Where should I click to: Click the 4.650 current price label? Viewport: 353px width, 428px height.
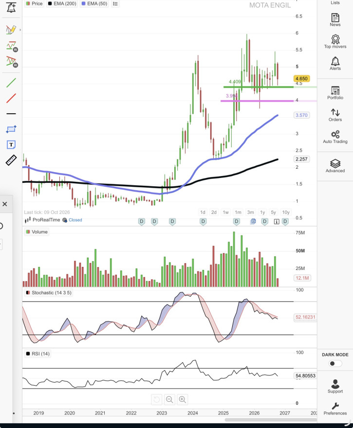tap(301, 79)
